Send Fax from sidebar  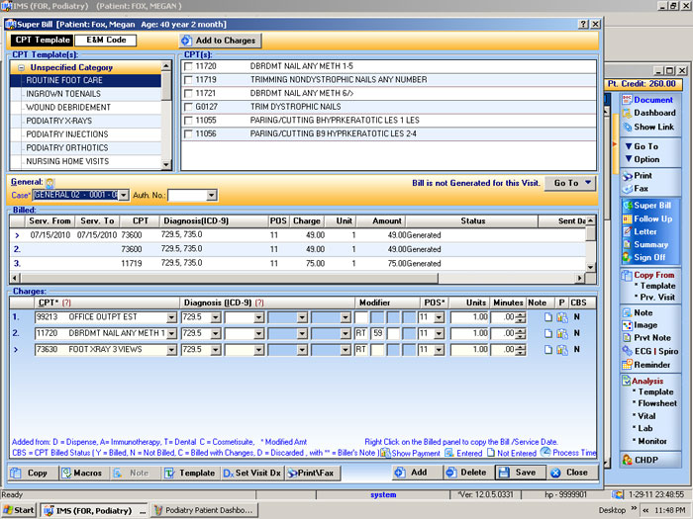click(x=636, y=189)
